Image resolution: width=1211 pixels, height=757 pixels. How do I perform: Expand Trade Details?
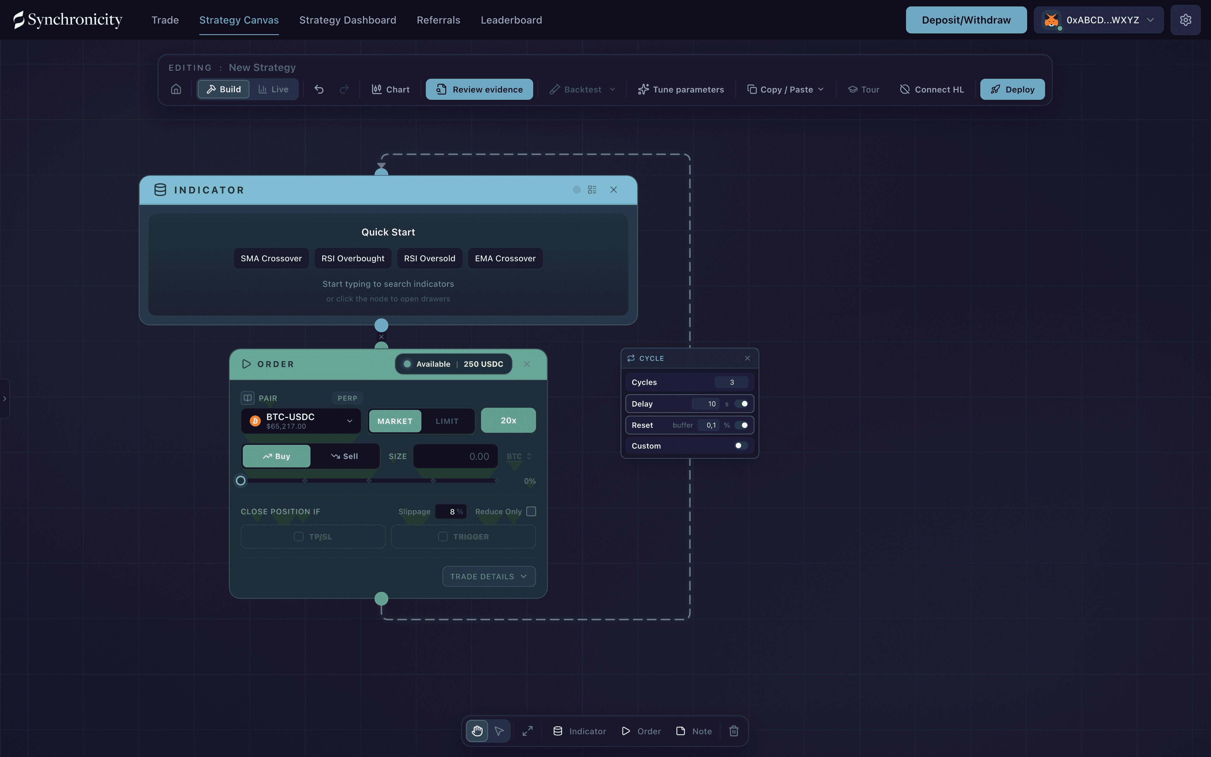coord(489,576)
